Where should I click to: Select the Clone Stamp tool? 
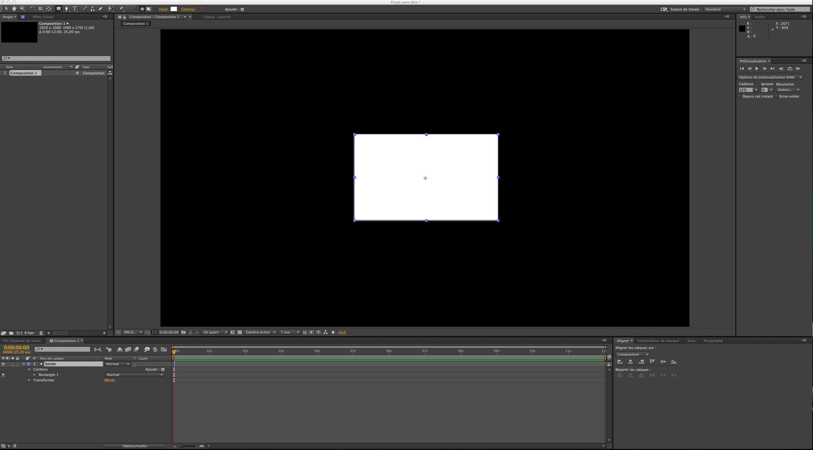(92, 9)
